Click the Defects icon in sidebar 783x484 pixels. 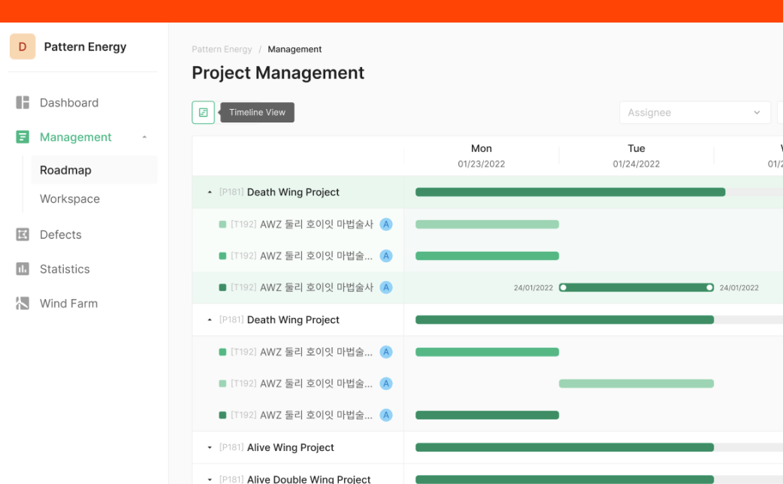[23, 234]
